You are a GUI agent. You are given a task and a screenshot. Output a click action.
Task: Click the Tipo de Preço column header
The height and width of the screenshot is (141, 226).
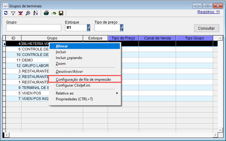click(x=123, y=38)
